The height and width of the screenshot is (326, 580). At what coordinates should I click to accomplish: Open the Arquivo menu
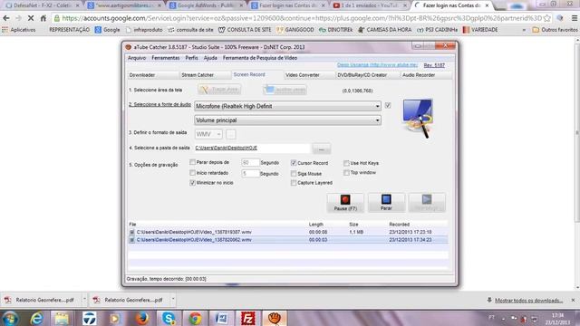pyautogui.click(x=137, y=58)
